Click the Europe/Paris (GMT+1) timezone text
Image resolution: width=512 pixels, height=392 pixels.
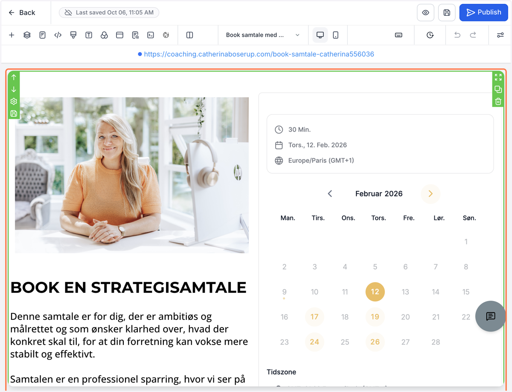(321, 160)
